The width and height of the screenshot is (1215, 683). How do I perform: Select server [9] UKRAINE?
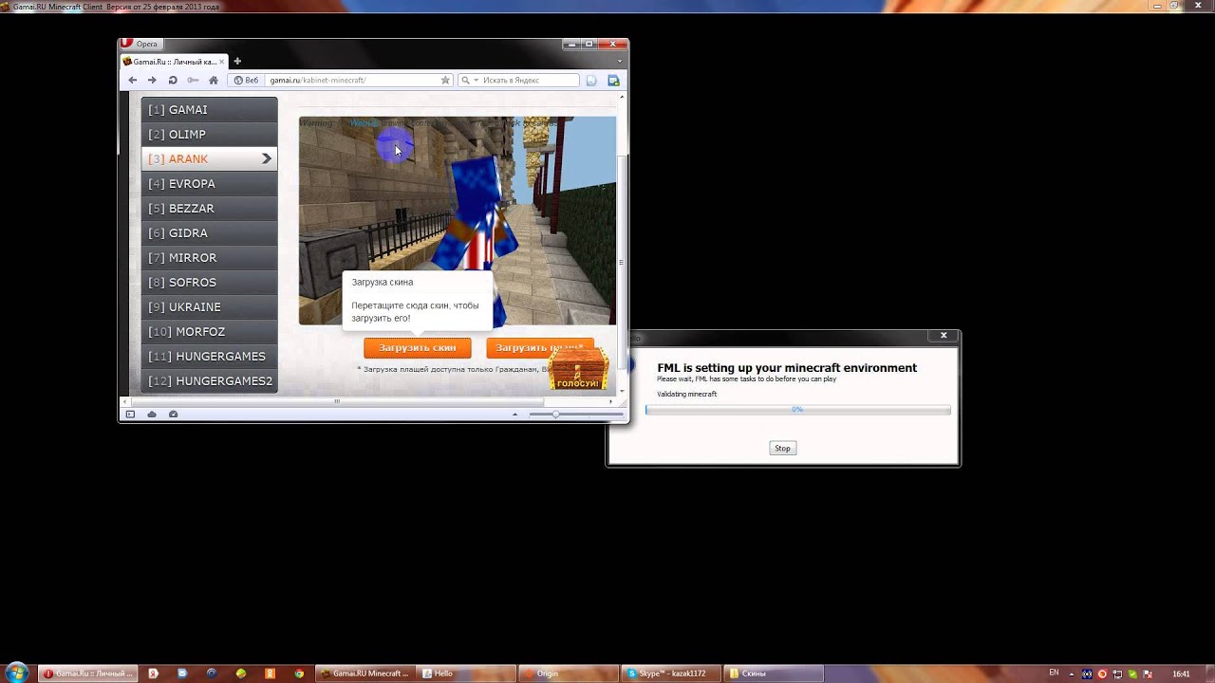209,306
